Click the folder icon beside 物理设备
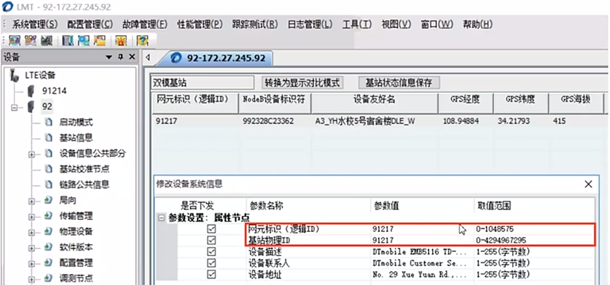Image resolution: width=610 pixels, height=285 pixels. (48, 231)
